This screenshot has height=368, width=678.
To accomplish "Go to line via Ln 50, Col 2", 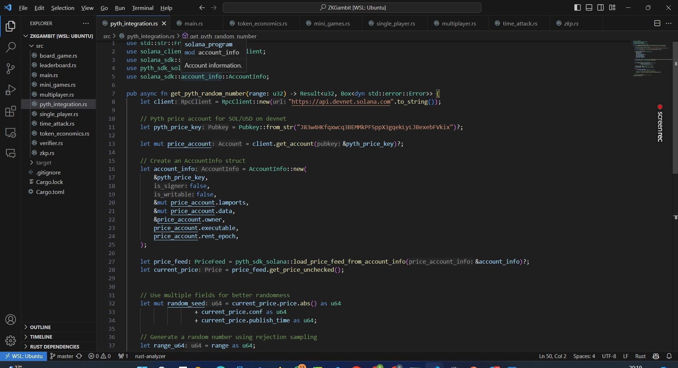I will [x=553, y=356].
